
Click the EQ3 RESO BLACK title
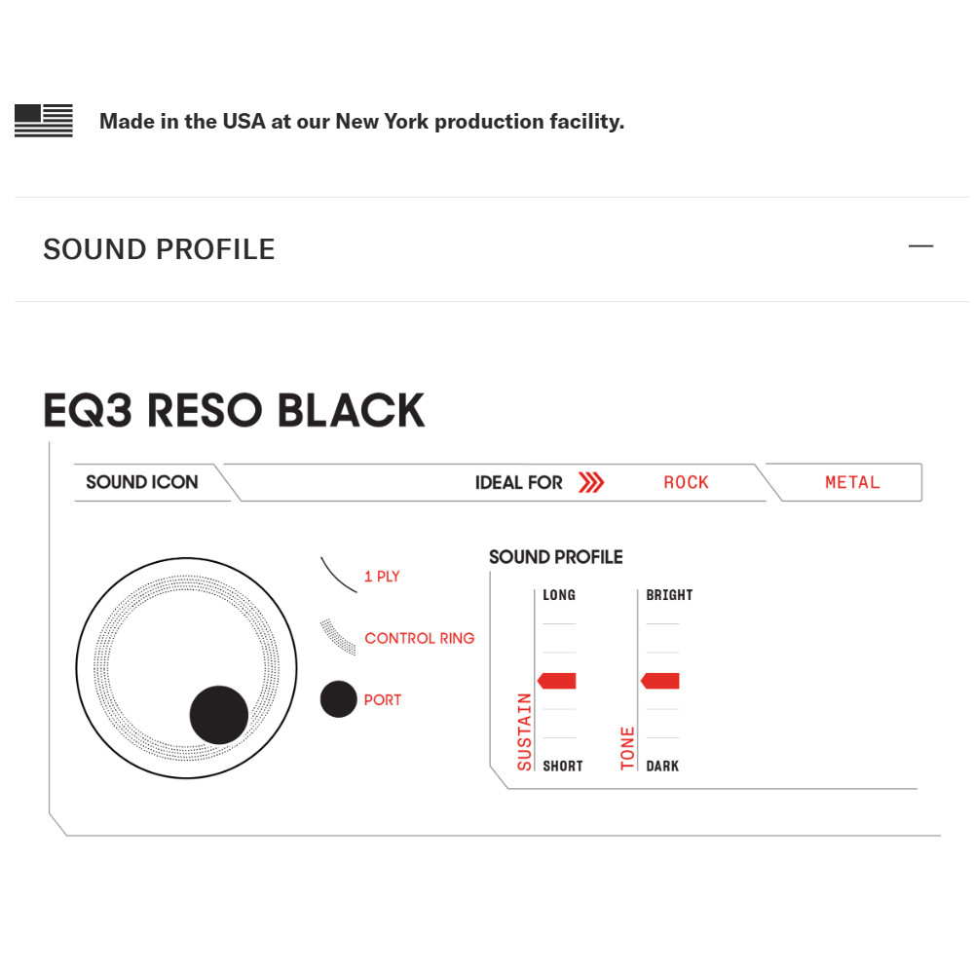point(234,411)
